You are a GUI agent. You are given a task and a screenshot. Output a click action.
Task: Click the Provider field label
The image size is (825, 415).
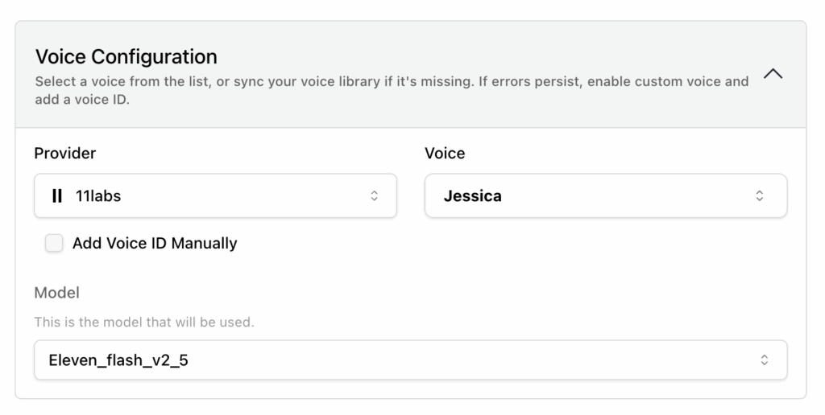65,153
